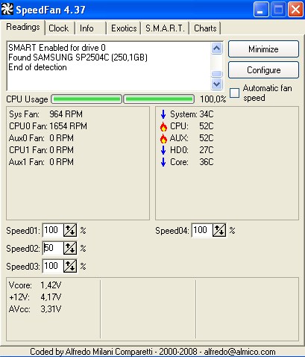Open the Configure dialog button
The image size is (305, 357).
pos(263,70)
